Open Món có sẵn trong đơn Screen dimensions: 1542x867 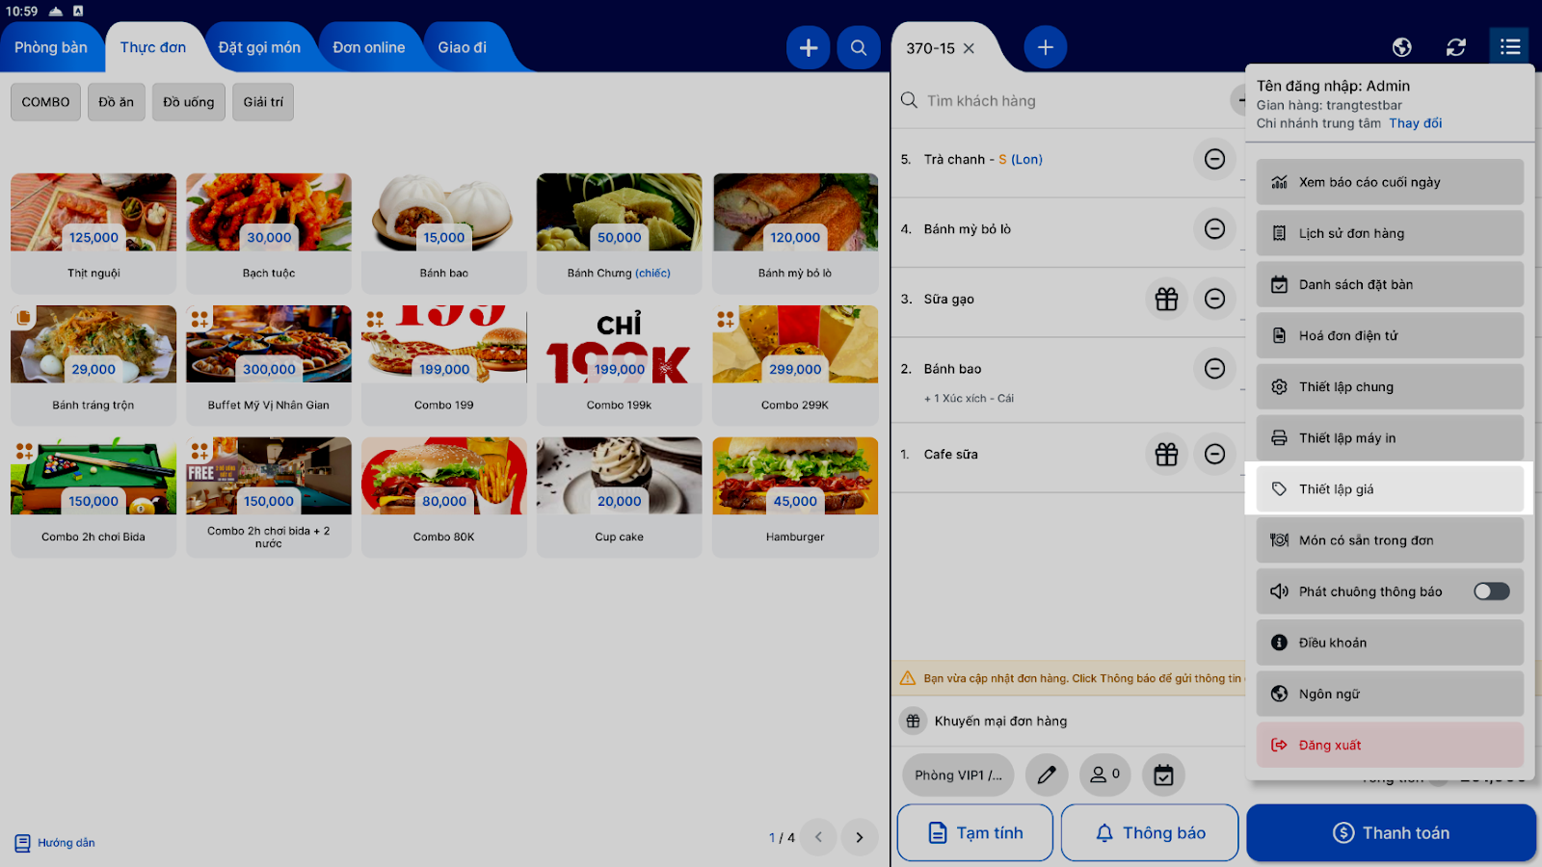click(1390, 540)
